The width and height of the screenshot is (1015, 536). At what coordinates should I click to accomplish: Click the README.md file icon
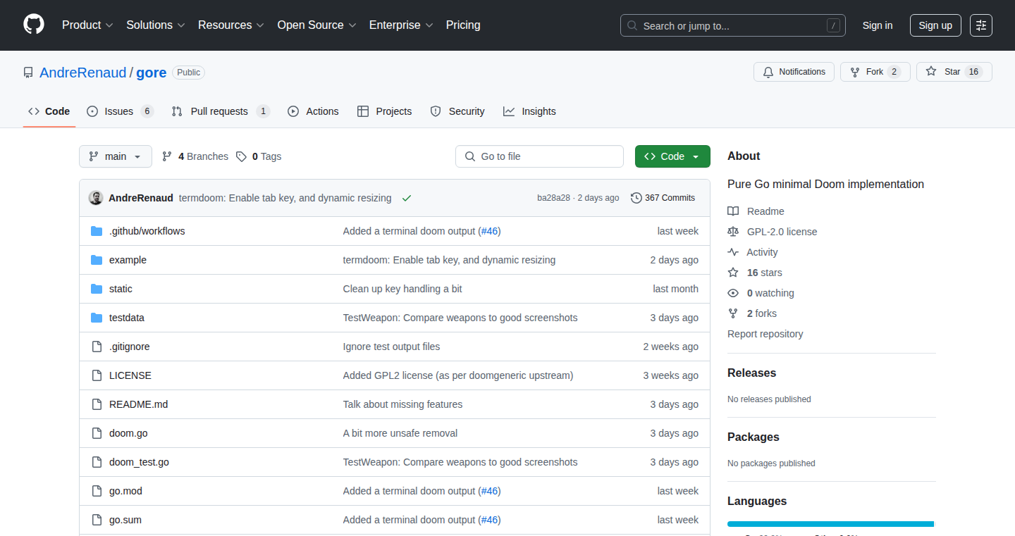[x=97, y=404]
